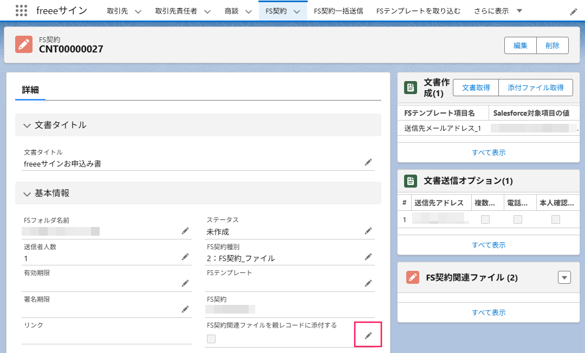This screenshot has width=585, height=353.
Task: Go to 取引先責任者 tab
Action: coord(176,11)
